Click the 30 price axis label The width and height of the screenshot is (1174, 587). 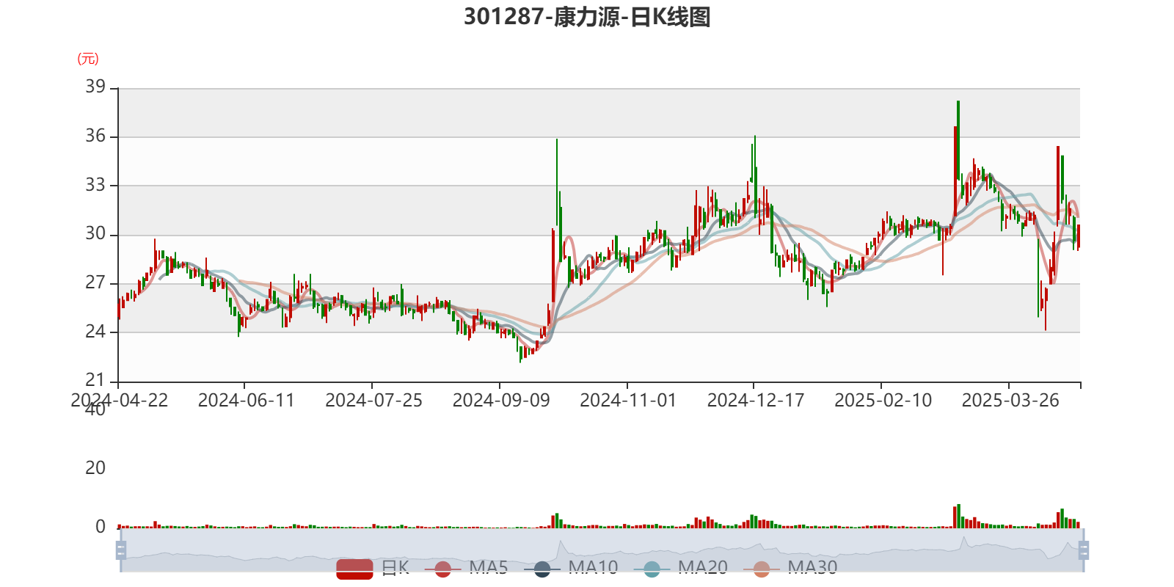click(x=95, y=234)
